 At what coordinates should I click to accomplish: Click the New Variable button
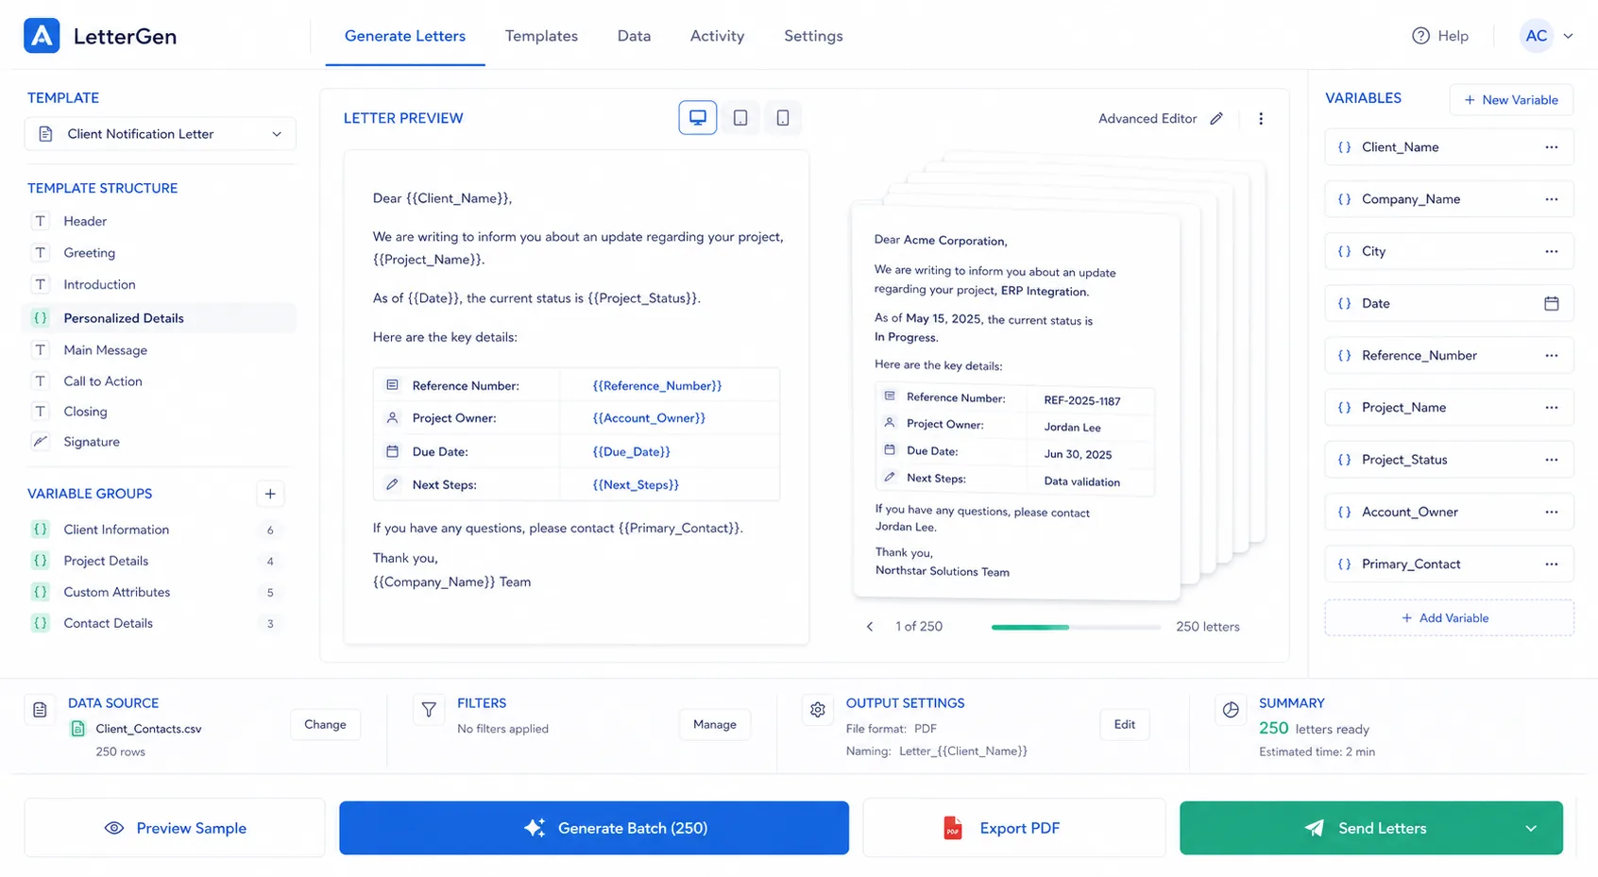tap(1511, 100)
